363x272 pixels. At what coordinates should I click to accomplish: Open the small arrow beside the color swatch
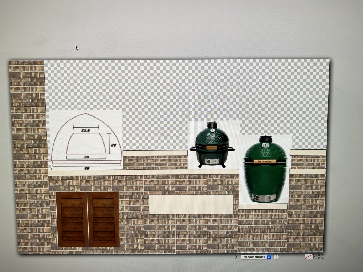point(315,256)
